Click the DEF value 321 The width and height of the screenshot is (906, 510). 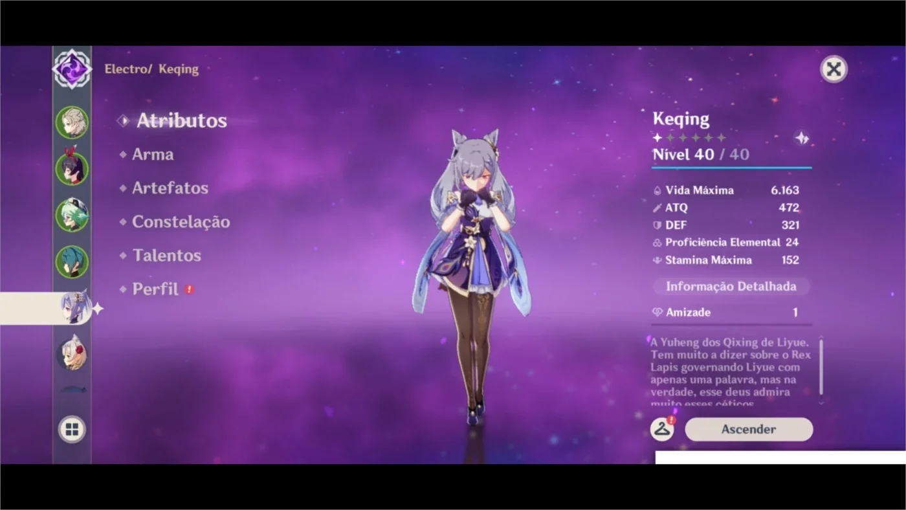pyautogui.click(x=790, y=225)
